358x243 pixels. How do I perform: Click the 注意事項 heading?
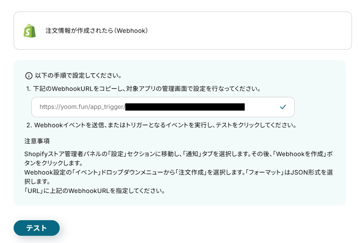[37, 141]
